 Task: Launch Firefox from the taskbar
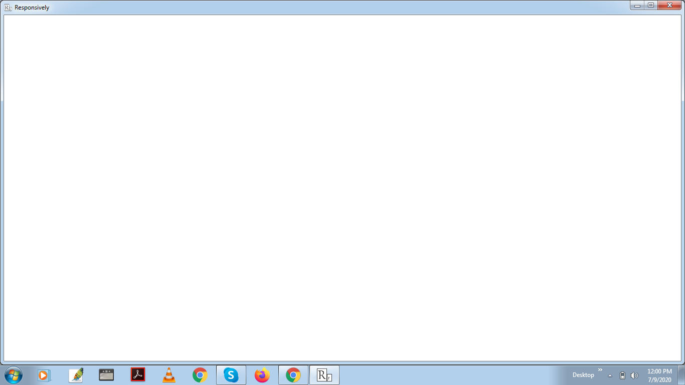click(262, 374)
